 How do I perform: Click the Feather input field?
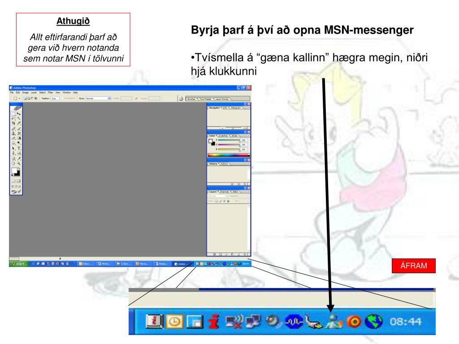coord(55,99)
